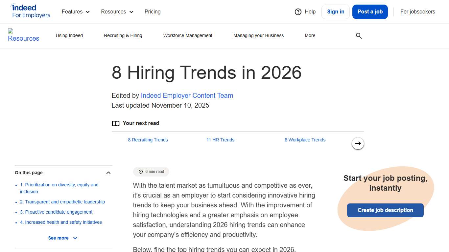Click the clock icon on the read-time badge
Viewport: 449px width, 252px height.
141,171
